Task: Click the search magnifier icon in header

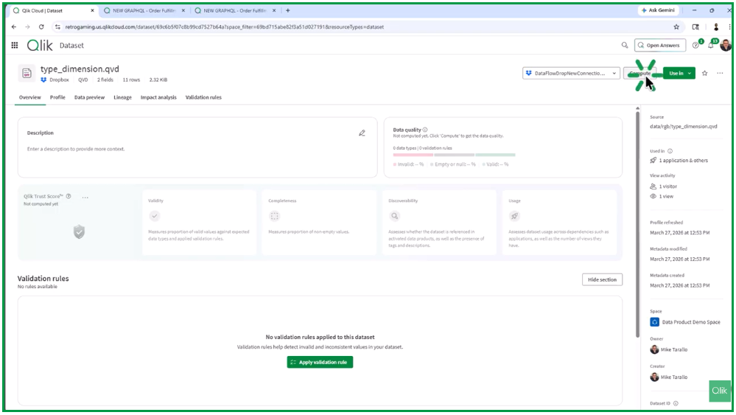Action: tap(625, 46)
